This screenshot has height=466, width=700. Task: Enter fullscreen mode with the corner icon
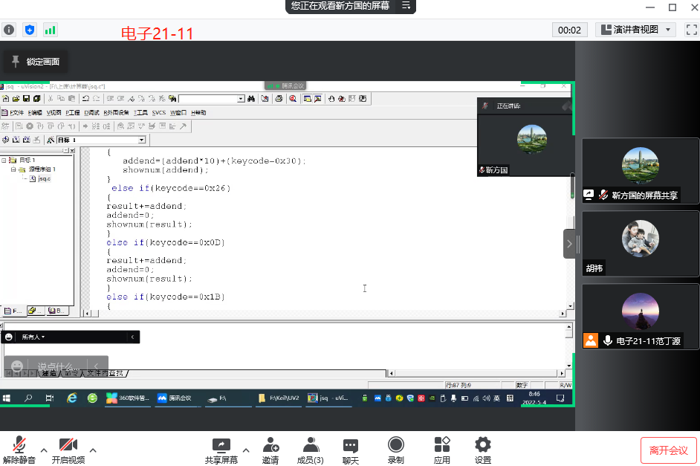tap(690, 30)
